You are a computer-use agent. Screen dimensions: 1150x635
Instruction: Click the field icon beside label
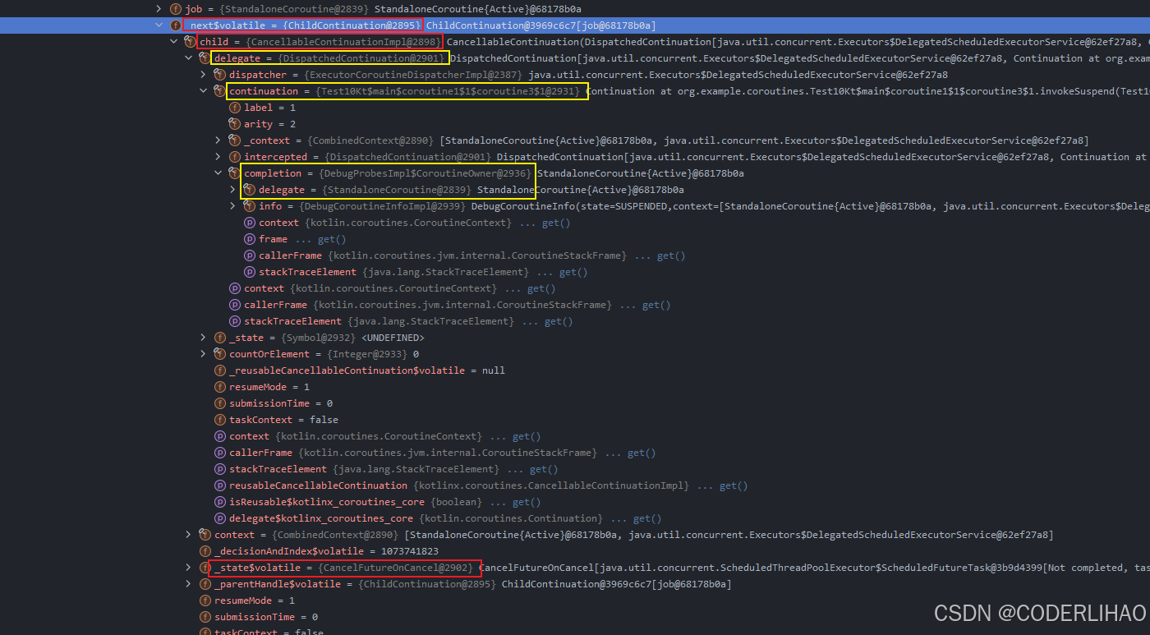[234, 108]
